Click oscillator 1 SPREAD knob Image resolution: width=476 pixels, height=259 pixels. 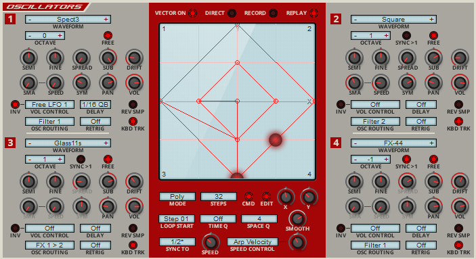pos(82,57)
